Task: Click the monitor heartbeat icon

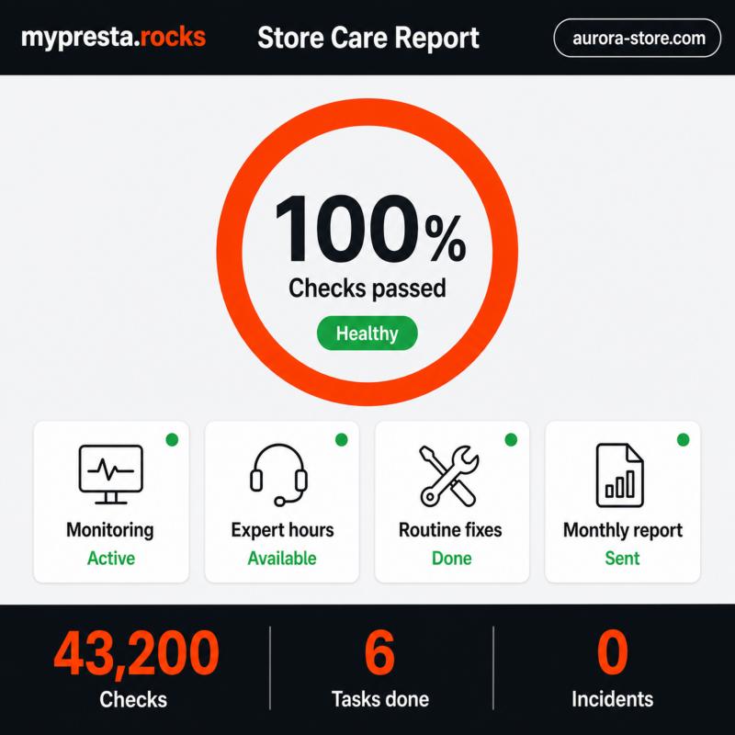Action: click(110, 474)
